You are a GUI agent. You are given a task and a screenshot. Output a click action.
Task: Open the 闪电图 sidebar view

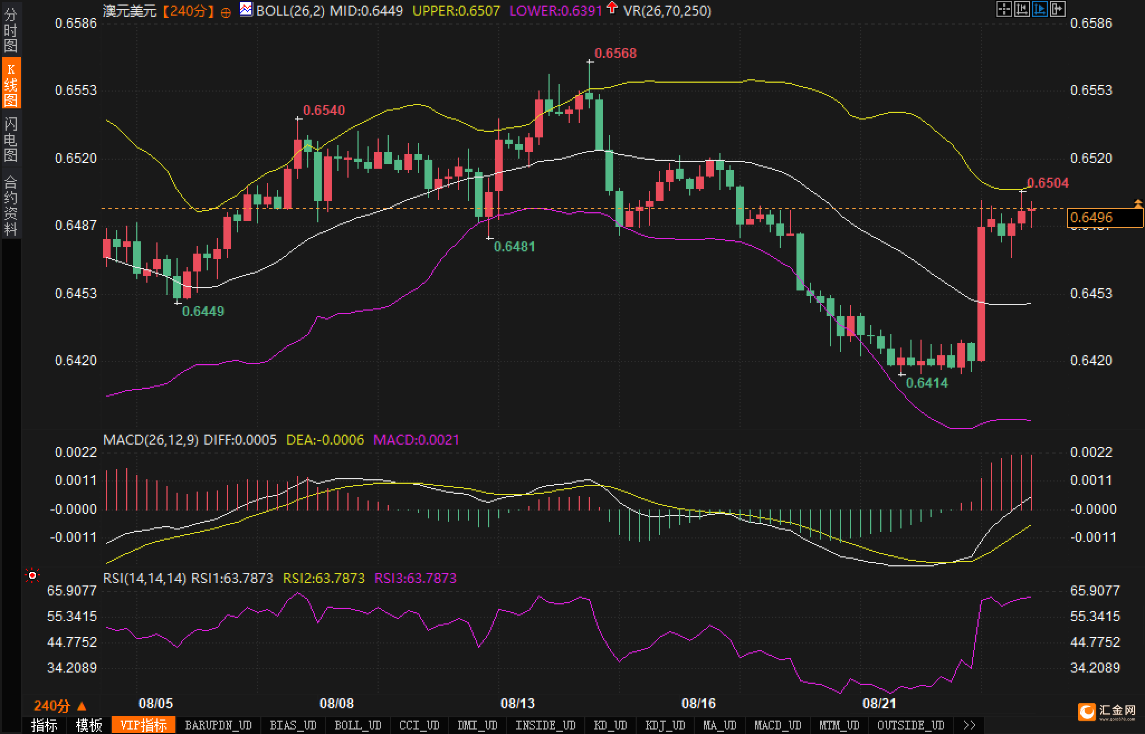click(11, 139)
